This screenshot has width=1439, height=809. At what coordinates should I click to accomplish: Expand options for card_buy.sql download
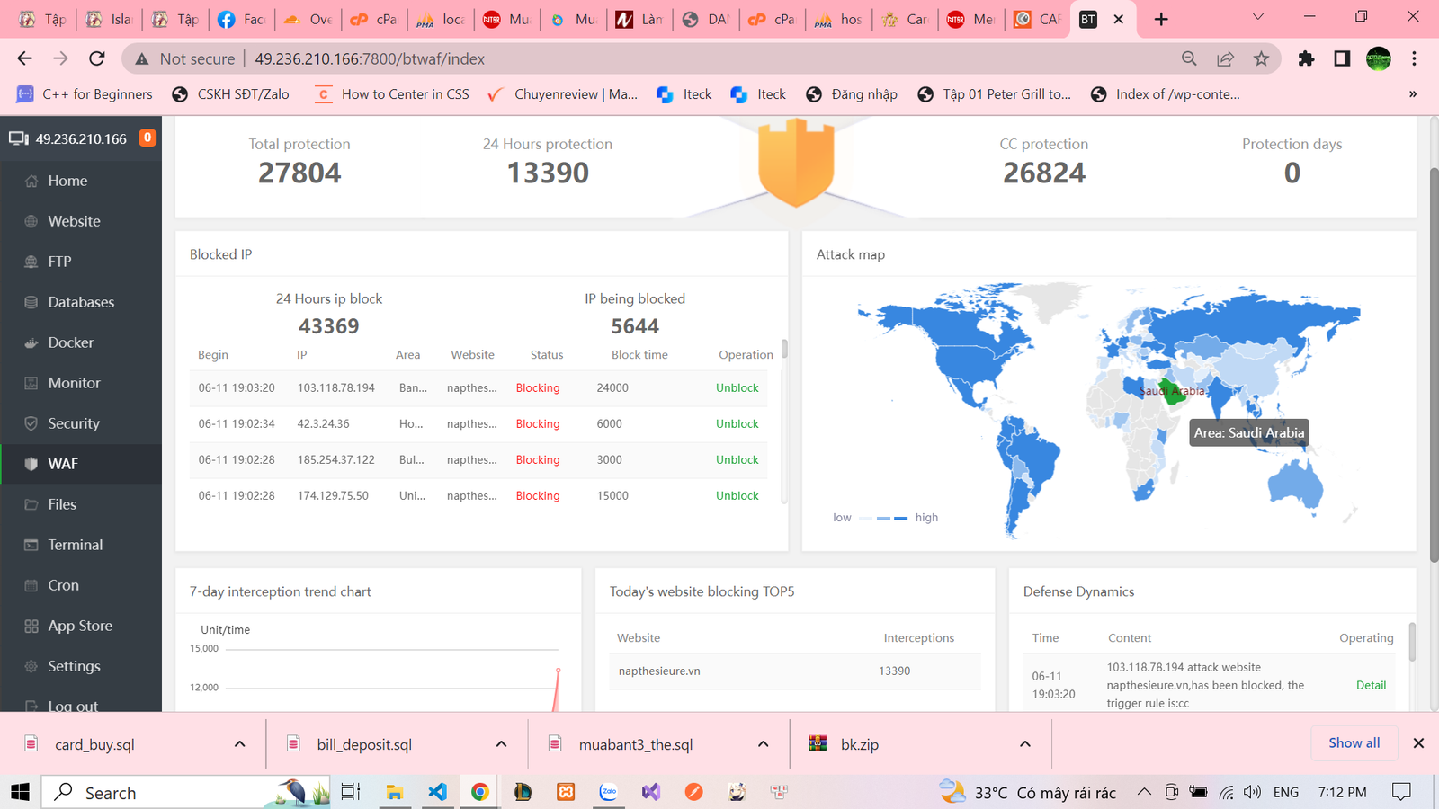coord(240,744)
